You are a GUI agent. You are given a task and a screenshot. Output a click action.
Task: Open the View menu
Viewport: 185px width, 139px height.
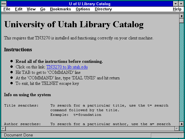click(31, 9)
